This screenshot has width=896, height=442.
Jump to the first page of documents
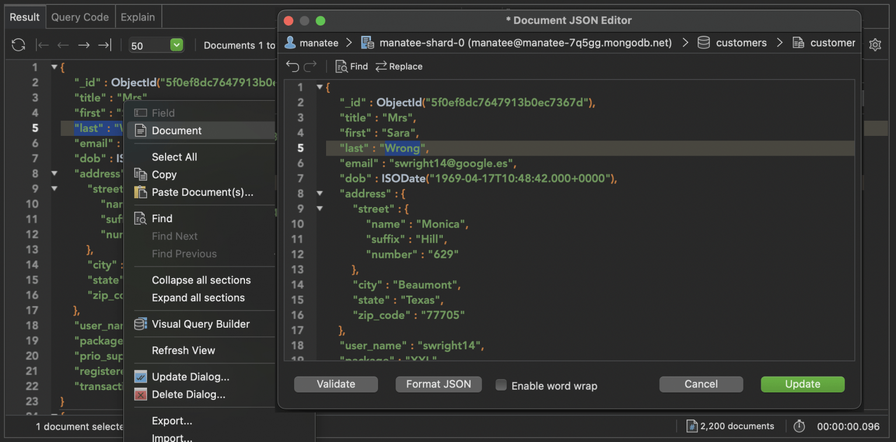(x=41, y=44)
